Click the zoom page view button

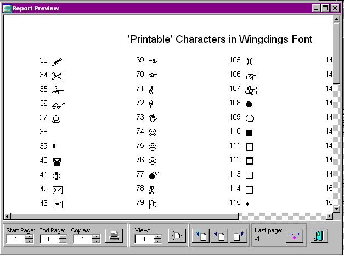click(x=177, y=236)
